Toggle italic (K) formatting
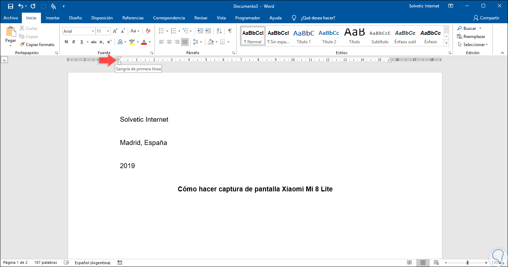Screen dimensions: 508x267 pyautogui.click(x=74, y=42)
